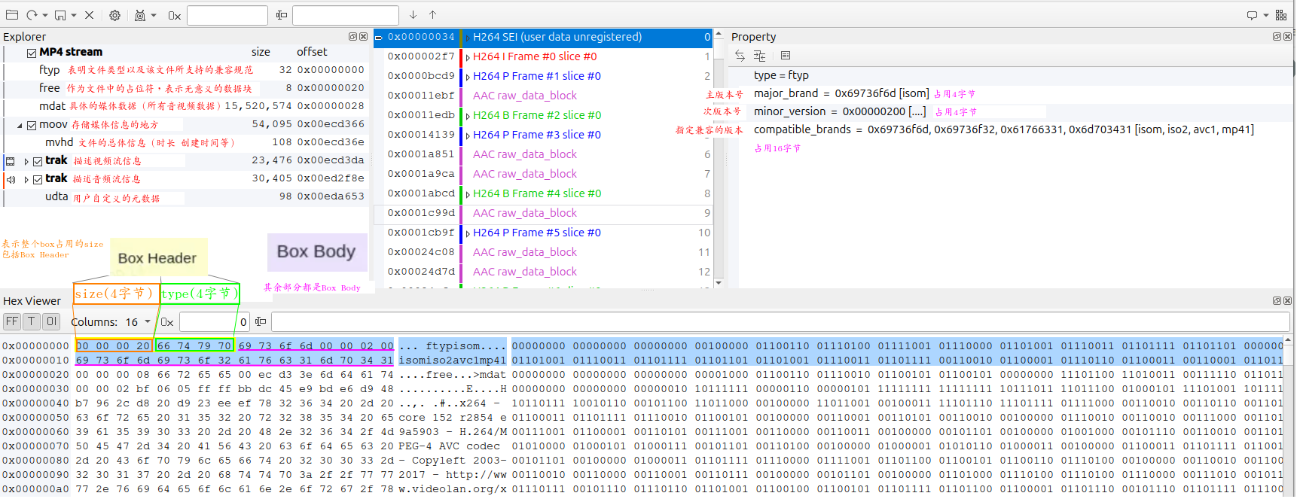Click the frame list scroll down arrow

719,283
